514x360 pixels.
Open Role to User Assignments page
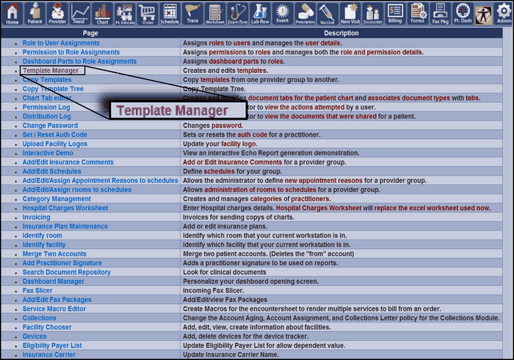(x=61, y=43)
